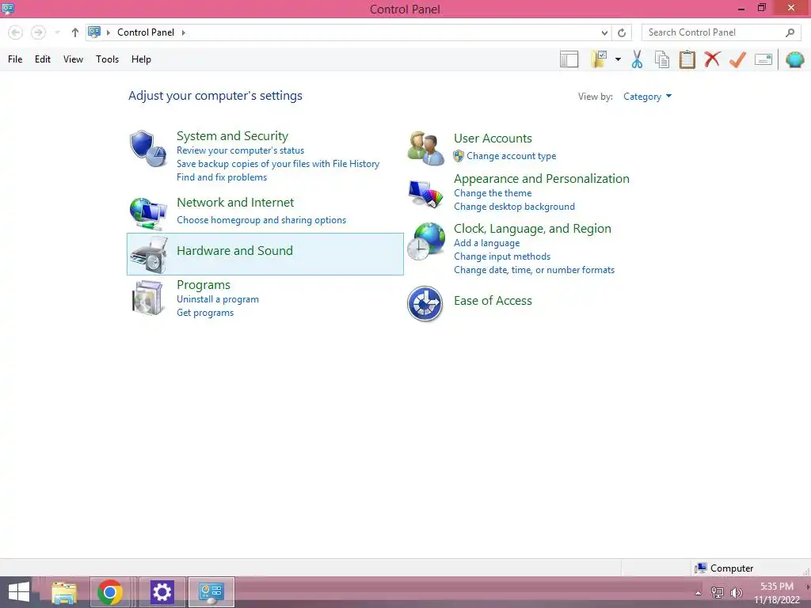This screenshot has width=811, height=608.
Task: Click the envelope email icon in toolbar
Action: pos(763,59)
